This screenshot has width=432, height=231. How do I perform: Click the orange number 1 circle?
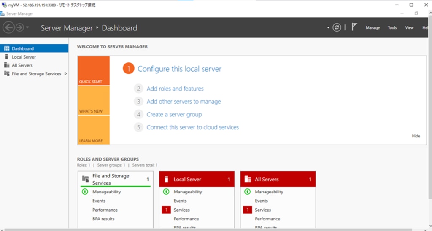tap(128, 69)
